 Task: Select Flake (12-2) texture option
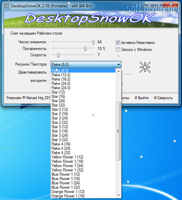click(83, 75)
